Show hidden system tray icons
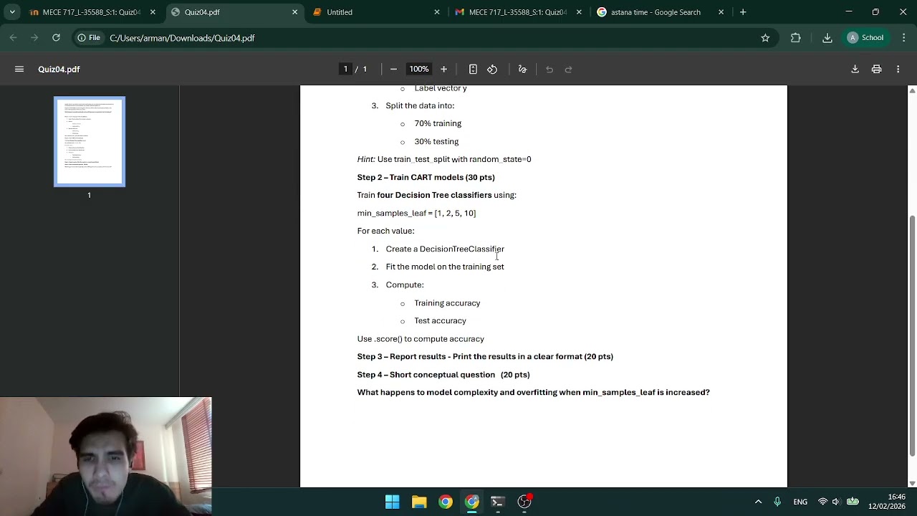This screenshot has width=917, height=516. tap(758, 502)
